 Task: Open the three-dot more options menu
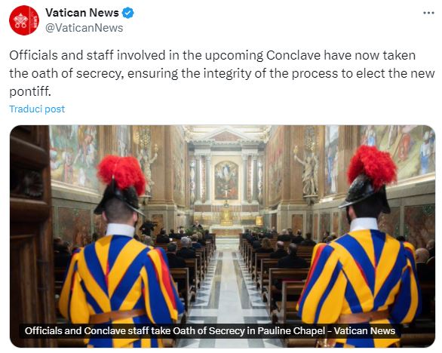click(428, 13)
